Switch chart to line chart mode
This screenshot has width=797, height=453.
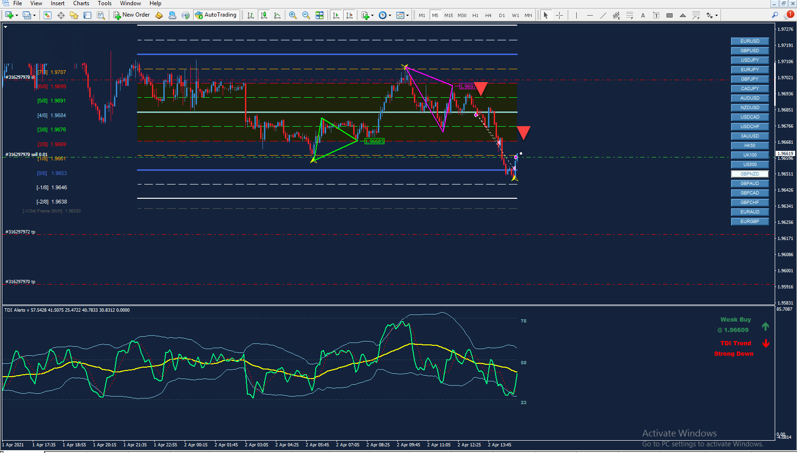277,15
